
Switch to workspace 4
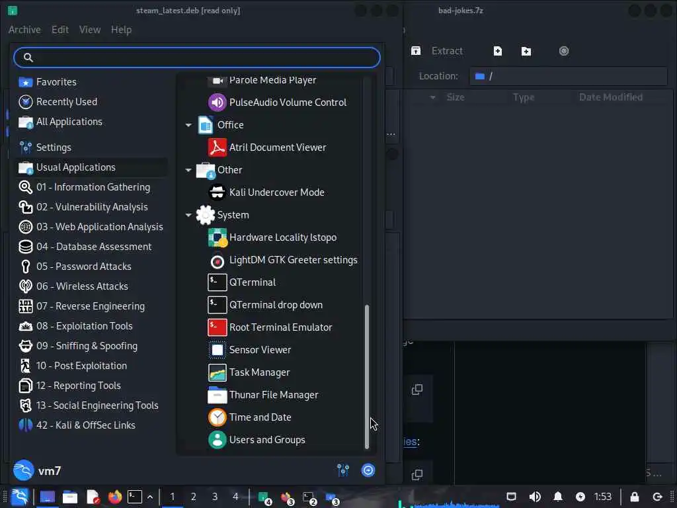(x=235, y=497)
